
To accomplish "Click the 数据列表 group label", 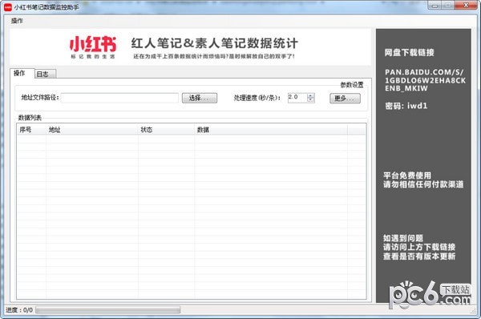I will [30, 118].
